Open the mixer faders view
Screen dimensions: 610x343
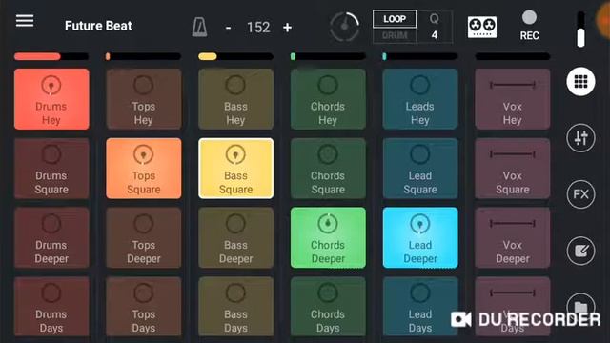(580, 137)
